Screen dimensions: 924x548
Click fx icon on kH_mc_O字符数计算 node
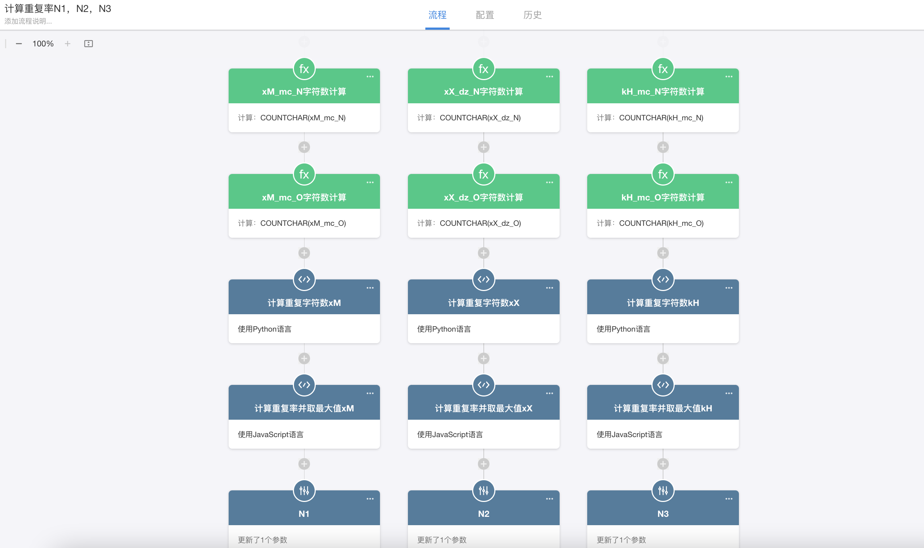tap(663, 174)
